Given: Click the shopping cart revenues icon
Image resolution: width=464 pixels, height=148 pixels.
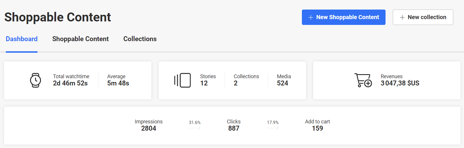Looking at the screenshot, I should click(x=363, y=80).
